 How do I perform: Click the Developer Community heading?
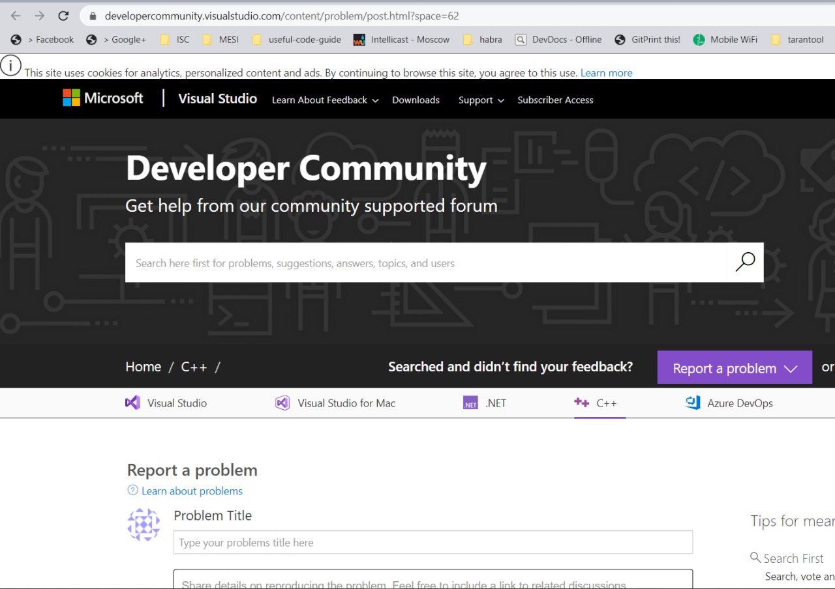pos(306,168)
